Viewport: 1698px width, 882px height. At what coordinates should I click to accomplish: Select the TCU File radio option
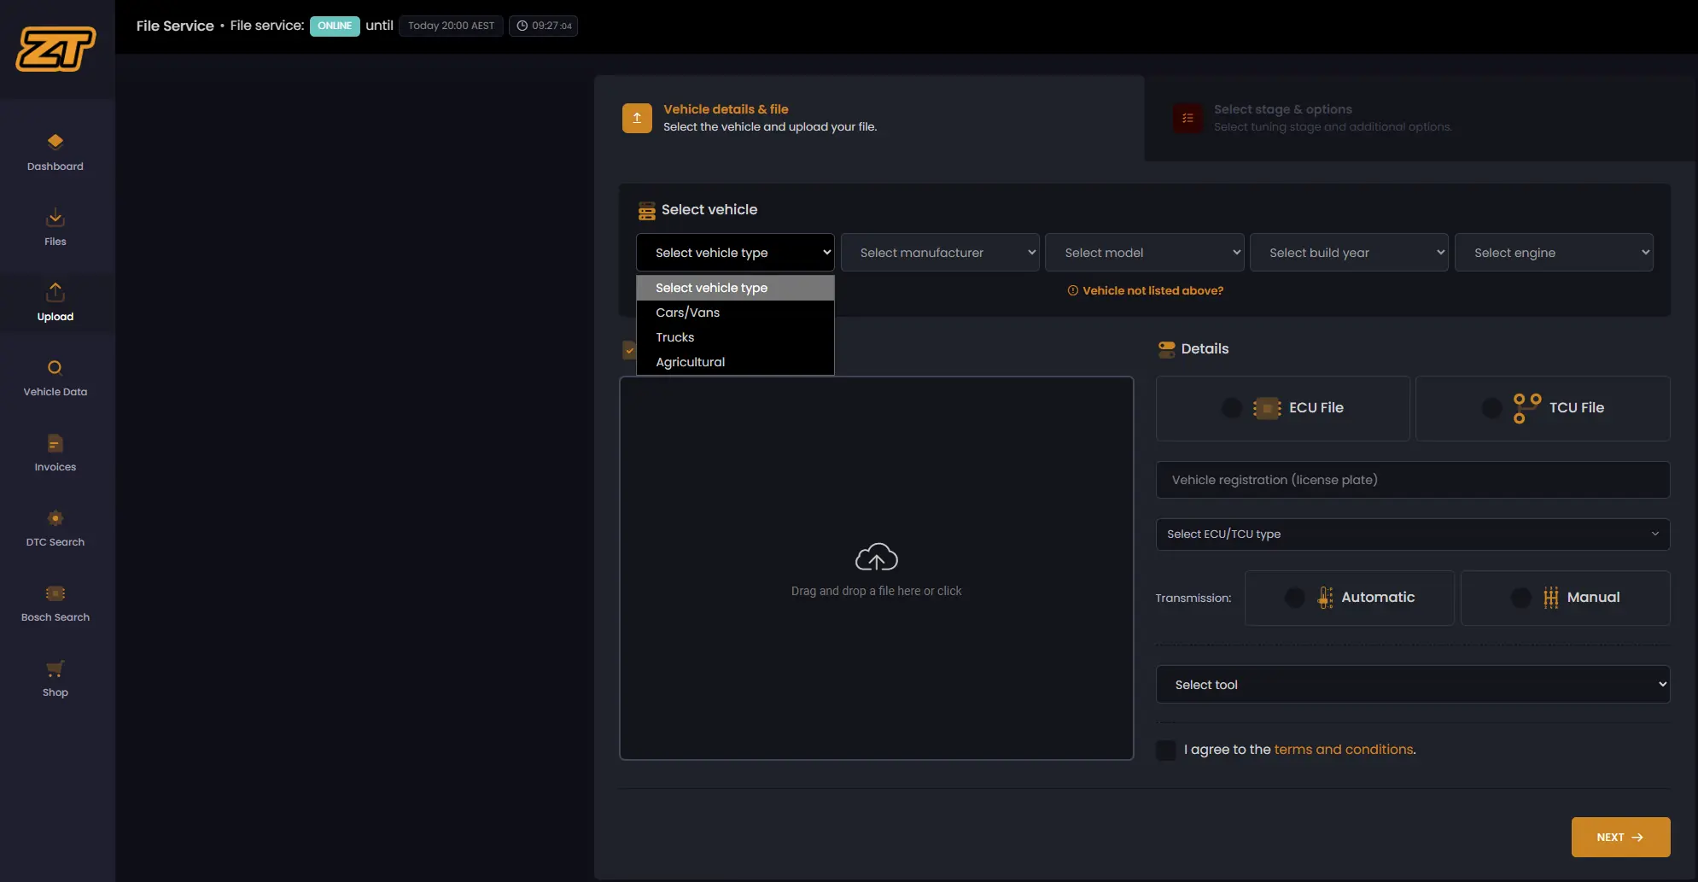point(1491,408)
